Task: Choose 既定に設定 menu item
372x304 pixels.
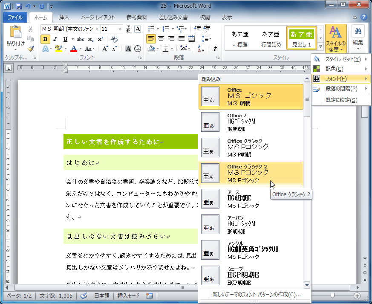Action: coord(341,100)
